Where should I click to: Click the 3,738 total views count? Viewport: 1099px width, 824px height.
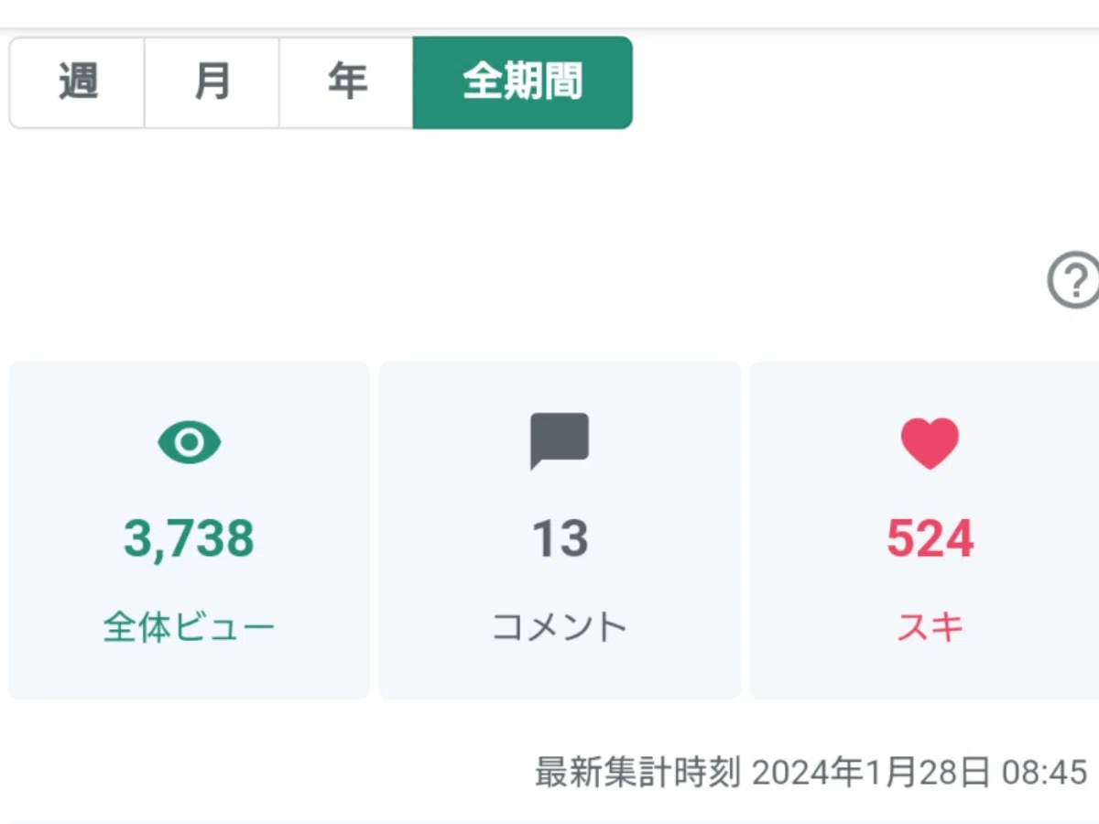(x=189, y=538)
